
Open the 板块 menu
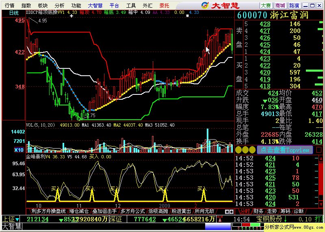click(x=43, y=6)
